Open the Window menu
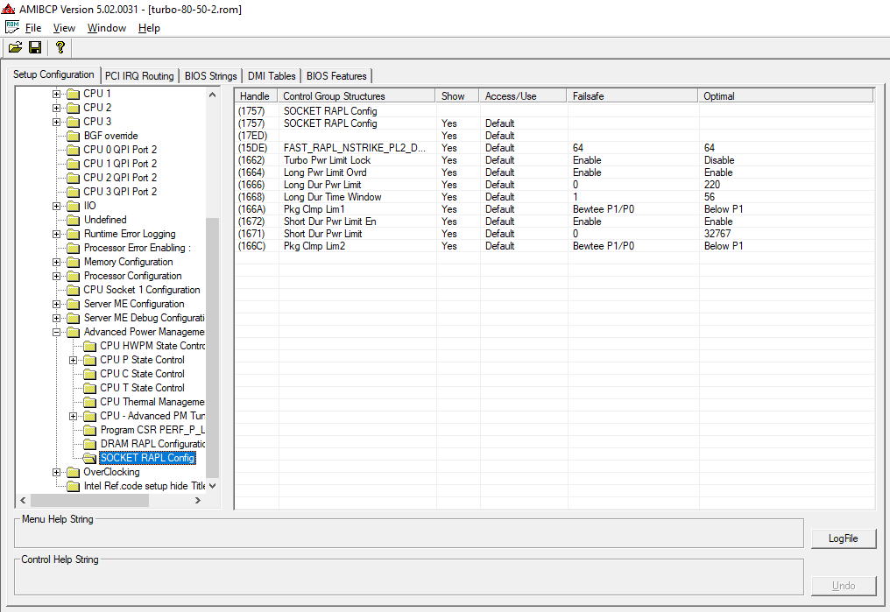The image size is (890, 612). (107, 28)
